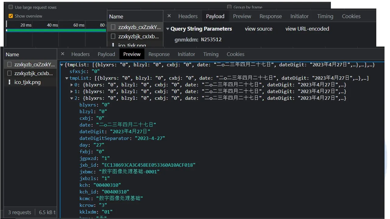Viewport: 390px width, 219px height.
Task: Collapse tmpList item 2
Action: [x=72, y=98]
